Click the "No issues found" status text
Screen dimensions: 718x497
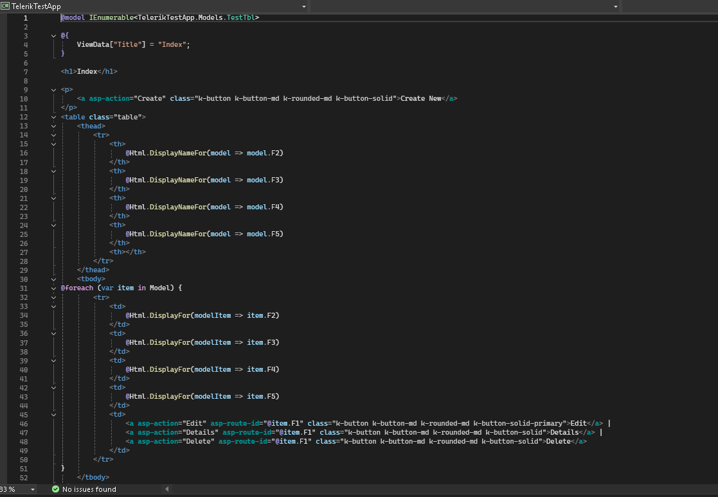tap(89, 489)
